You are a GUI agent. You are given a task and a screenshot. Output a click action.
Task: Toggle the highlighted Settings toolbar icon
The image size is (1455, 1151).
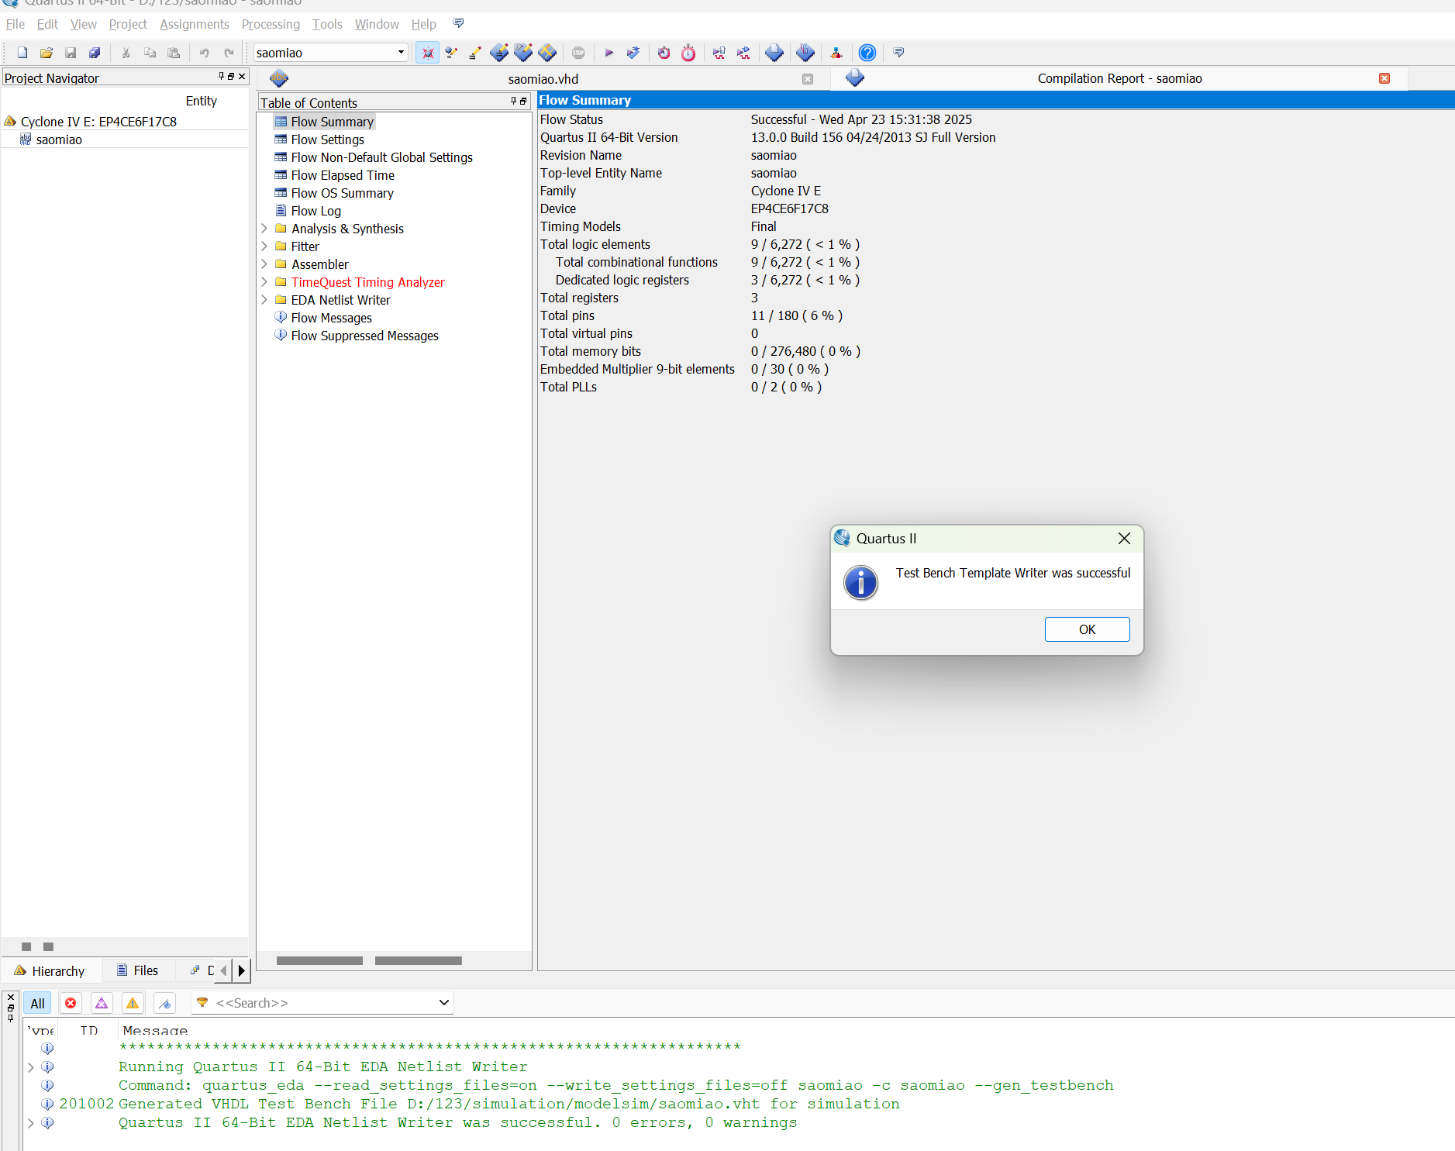tap(427, 53)
